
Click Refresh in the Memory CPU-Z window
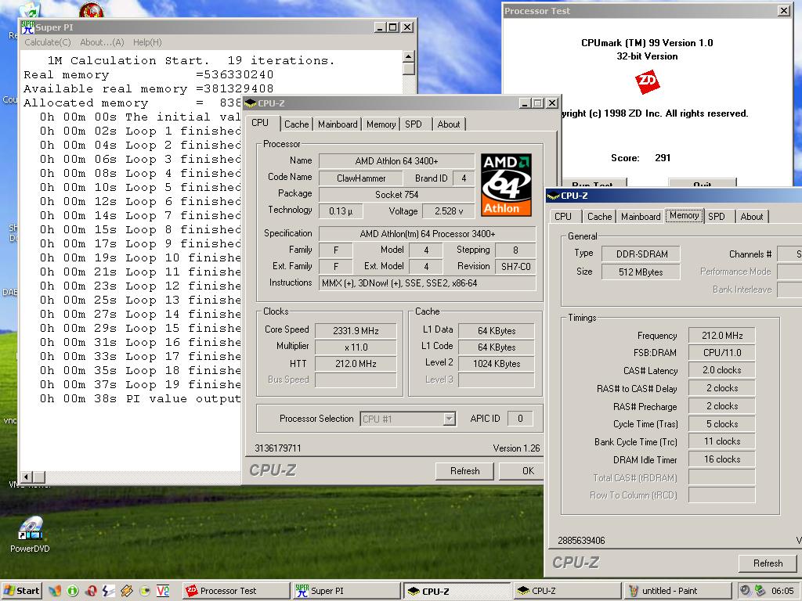(x=768, y=563)
